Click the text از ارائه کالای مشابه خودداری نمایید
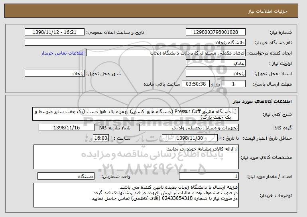307x217 pixels. click(x=202, y=149)
